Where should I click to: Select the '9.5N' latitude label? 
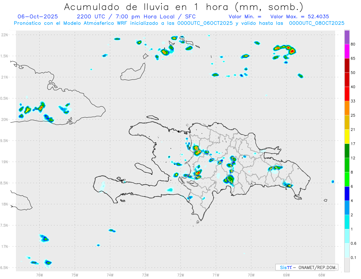(4, 141)
